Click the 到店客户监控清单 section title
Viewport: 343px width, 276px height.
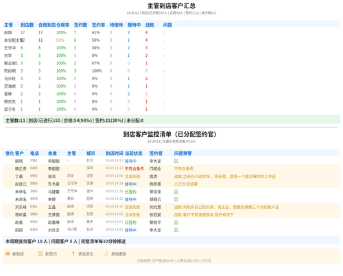[169, 134]
